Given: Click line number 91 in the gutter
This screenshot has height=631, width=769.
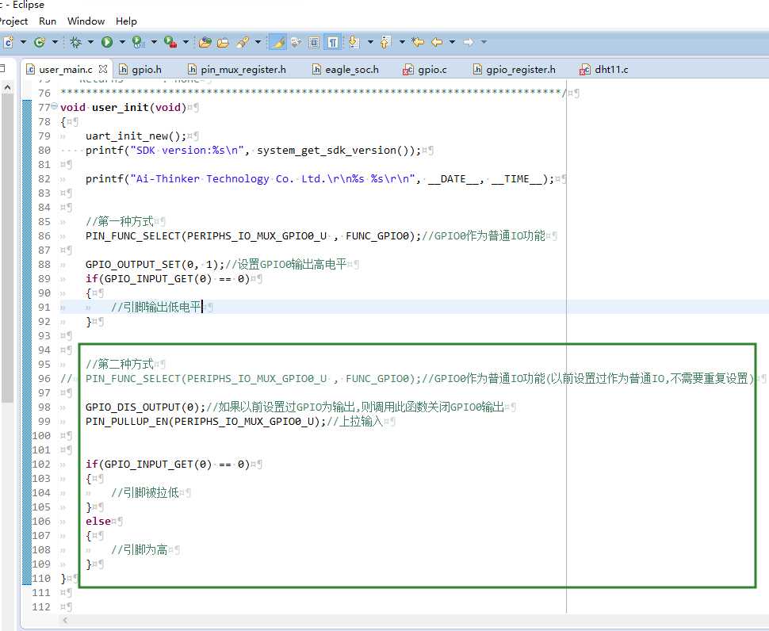Looking at the screenshot, I should (x=44, y=308).
